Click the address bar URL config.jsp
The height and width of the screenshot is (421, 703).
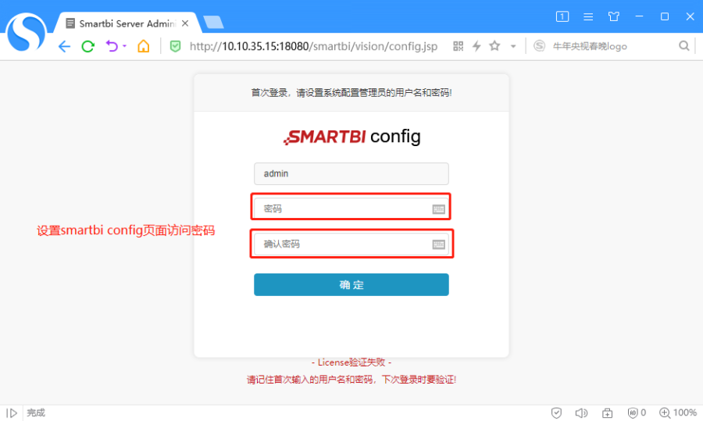coord(313,46)
